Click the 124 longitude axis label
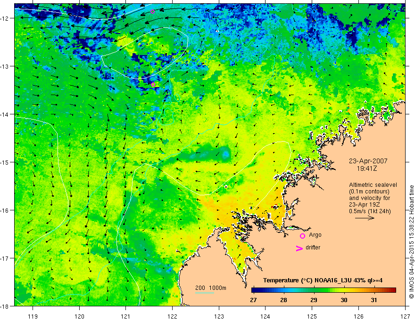This screenshot has height=320, width=415. point(266,316)
